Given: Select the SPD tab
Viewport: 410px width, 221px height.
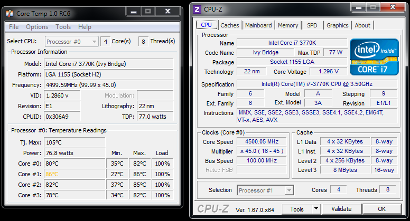Looking at the screenshot, I should 312,25.
